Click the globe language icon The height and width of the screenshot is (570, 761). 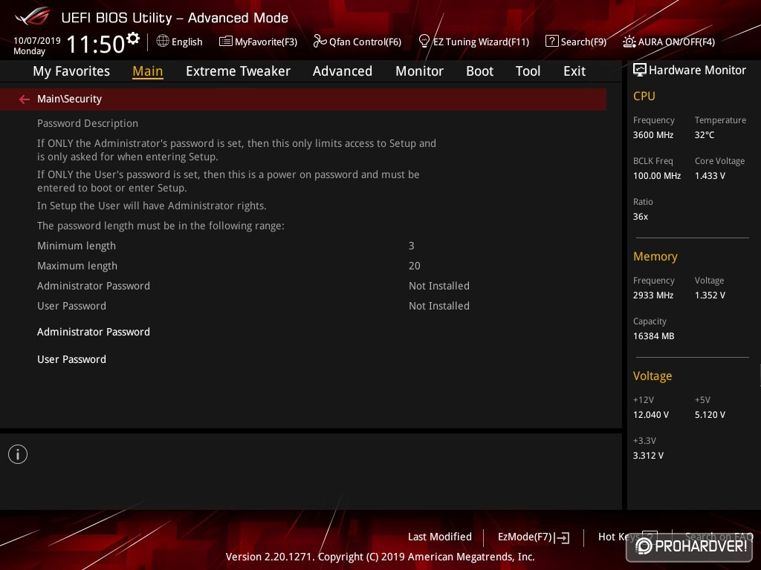[163, 41]
